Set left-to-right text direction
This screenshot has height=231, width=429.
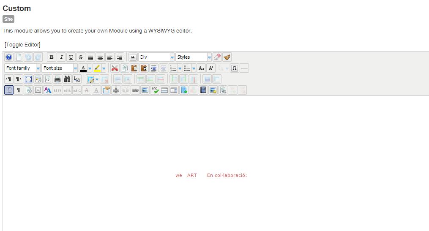point(9,79)
